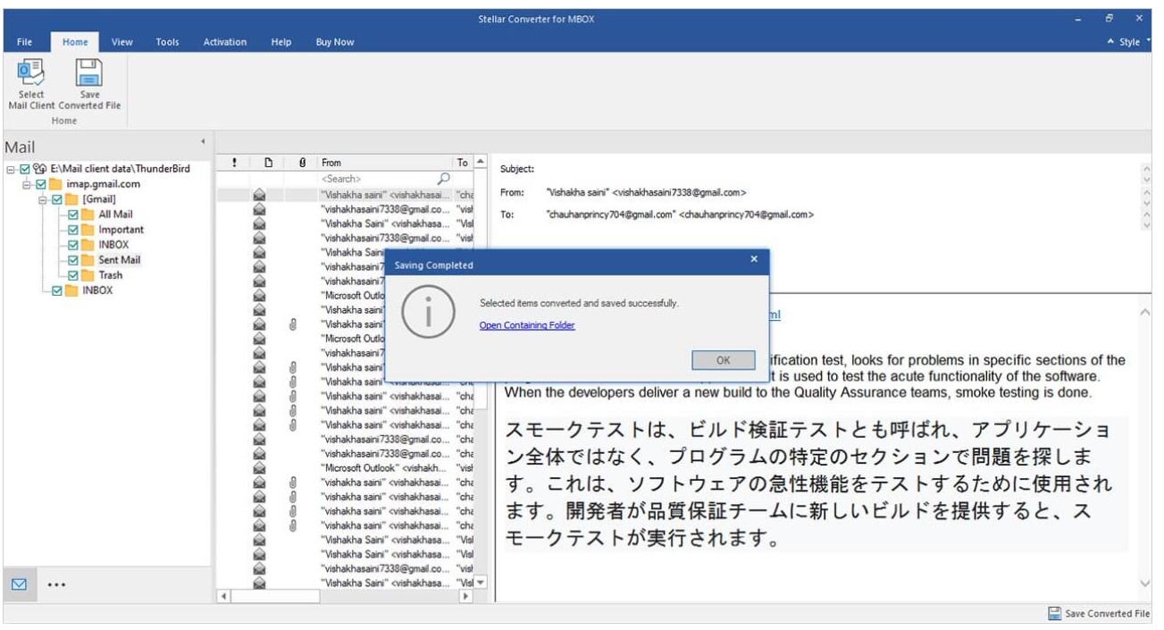Click the message list scroll up arrow
The image size is (1164, 630).
tap(482, 163)
